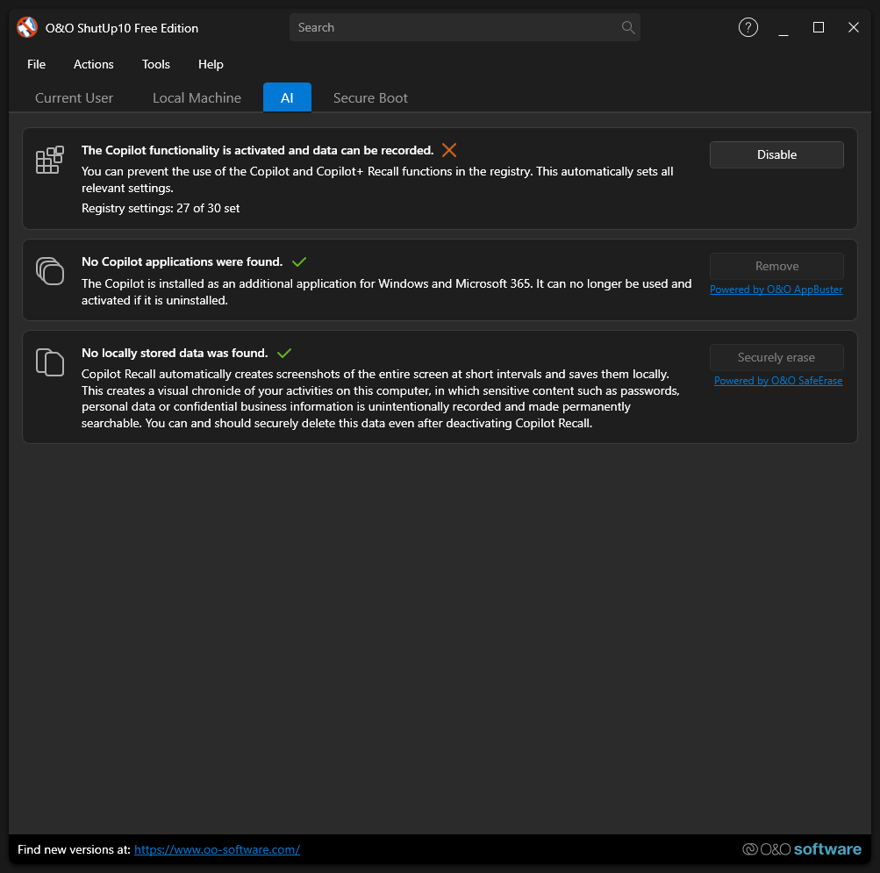The height and width of the screenshot is (873, 880).
Task: Click the Copilot applications stacked icon
Action: coord(50,271)
